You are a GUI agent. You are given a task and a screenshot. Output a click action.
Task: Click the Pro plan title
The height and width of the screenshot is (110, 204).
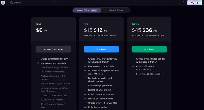point(86,24)
